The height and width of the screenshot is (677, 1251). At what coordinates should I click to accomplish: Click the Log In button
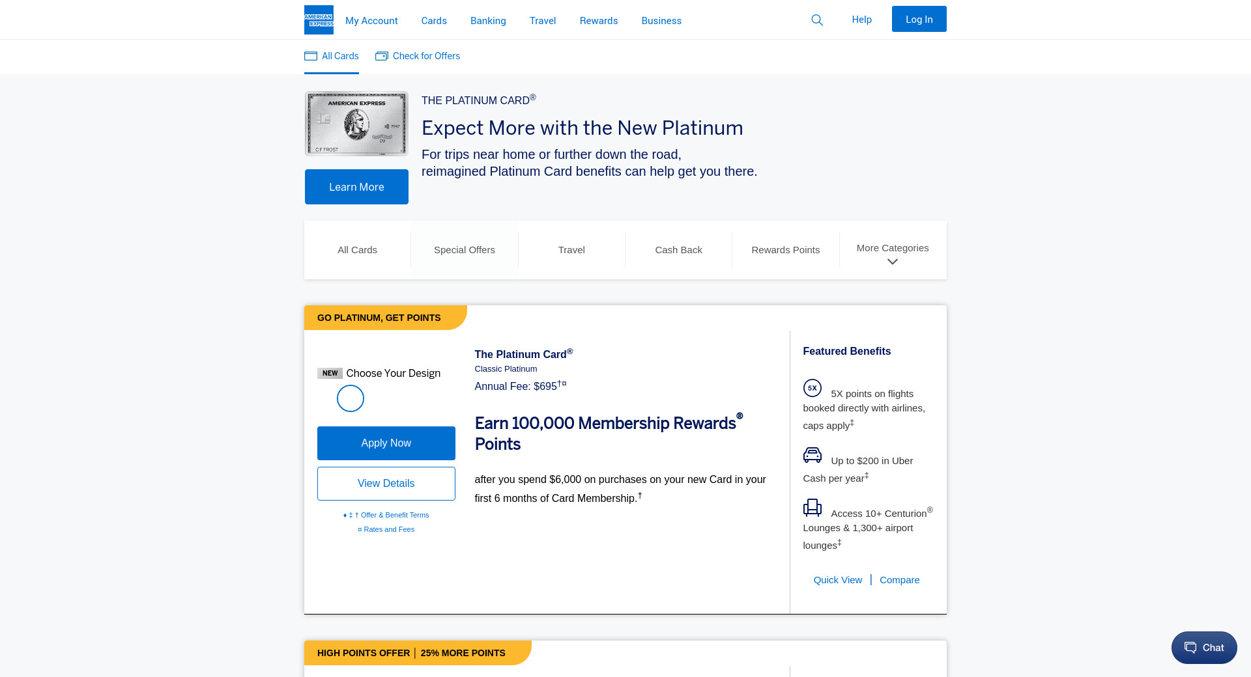coord(919,20)
